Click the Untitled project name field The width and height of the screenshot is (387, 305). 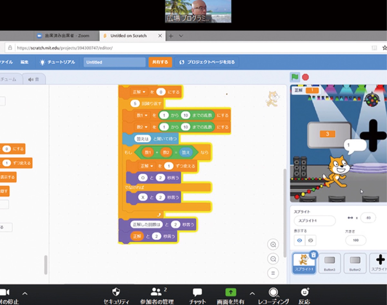(x=114, y=62)
